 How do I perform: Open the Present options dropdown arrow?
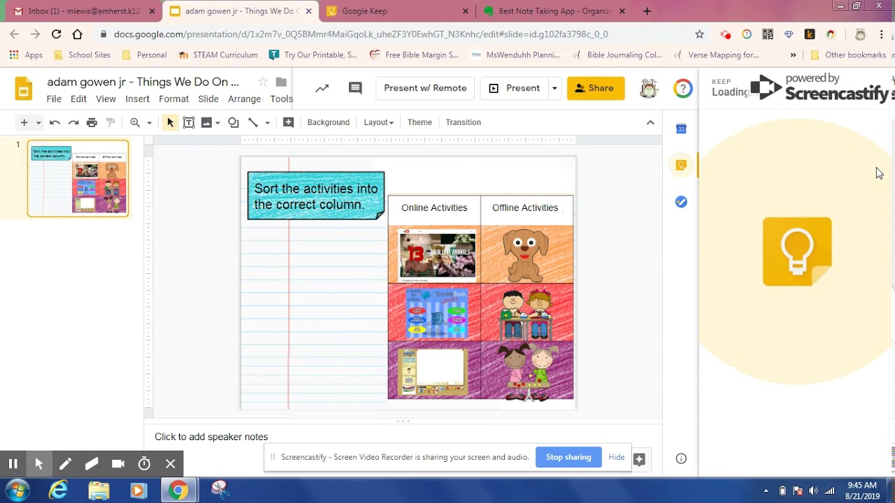pos(554,88)
